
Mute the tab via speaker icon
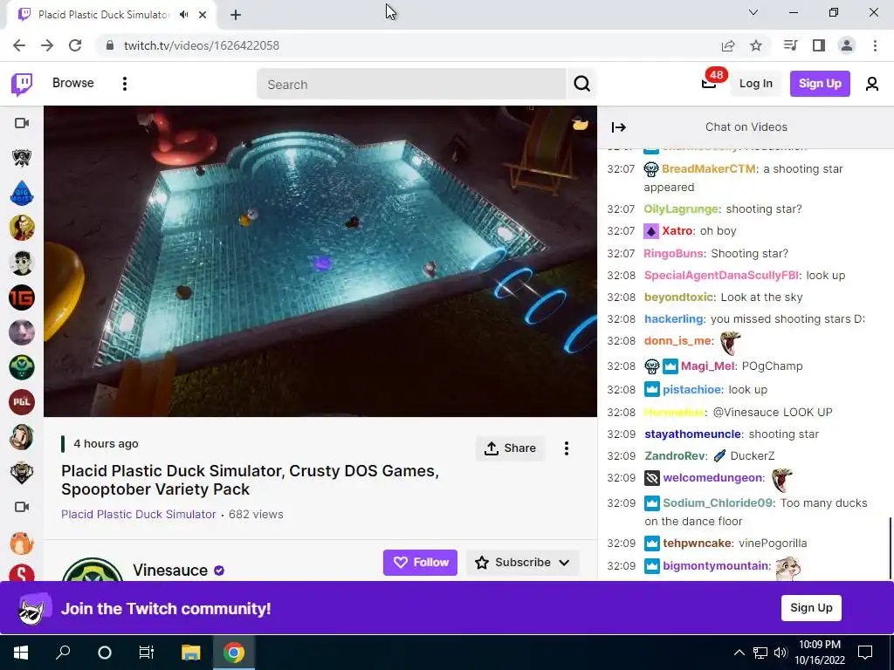183,15
